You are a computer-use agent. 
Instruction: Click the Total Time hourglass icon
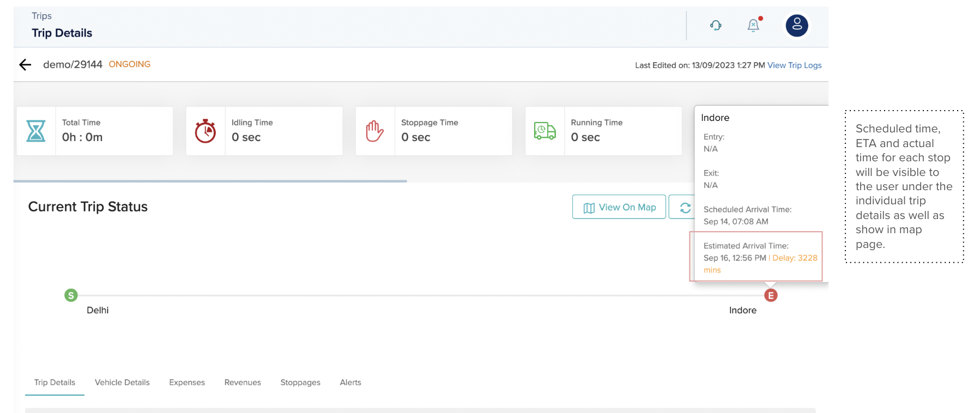tap(36, 131)
